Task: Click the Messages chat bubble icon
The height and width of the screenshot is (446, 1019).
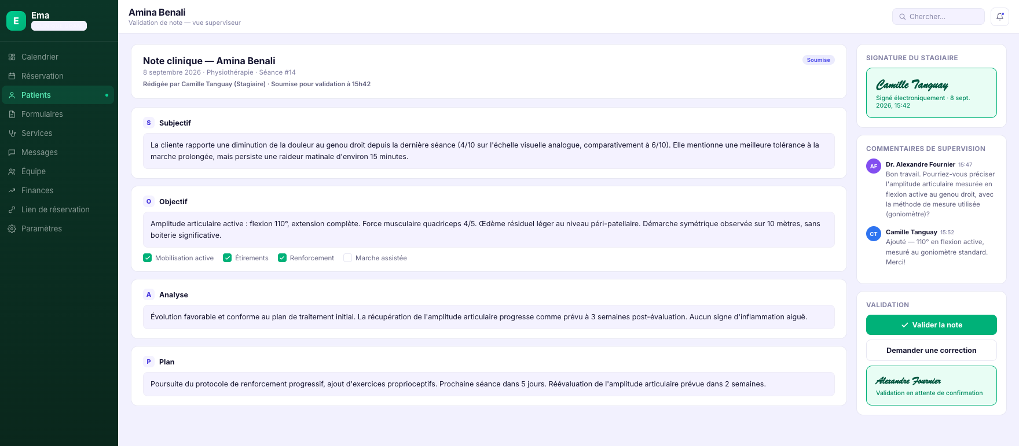Action: [12, 152]
